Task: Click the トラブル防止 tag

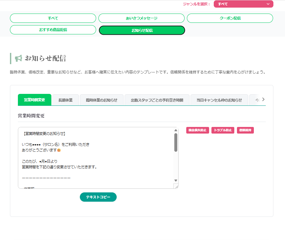Action: pyautogui.click(x=223, y=130)
